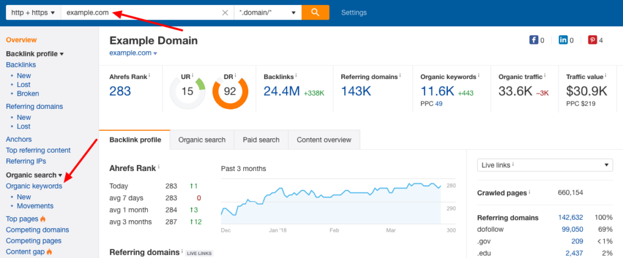Show info icon next to Backlinks metric
Screen dimensions: 623x258
296,75
